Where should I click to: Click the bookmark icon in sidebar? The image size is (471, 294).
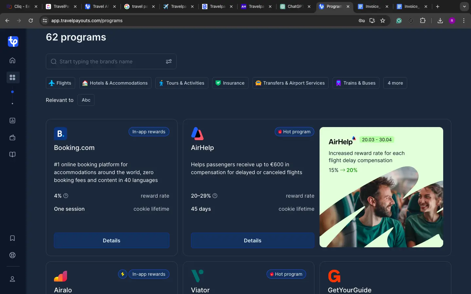12,238
